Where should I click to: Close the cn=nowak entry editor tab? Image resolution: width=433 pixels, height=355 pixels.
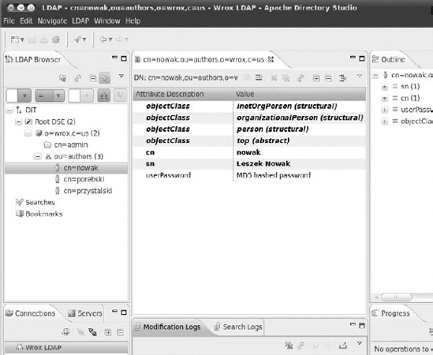pyautogui.click(x=271, y=59)
